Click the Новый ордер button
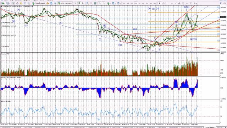The height and width of the screenshot is (128, 227). click(39, 3)
